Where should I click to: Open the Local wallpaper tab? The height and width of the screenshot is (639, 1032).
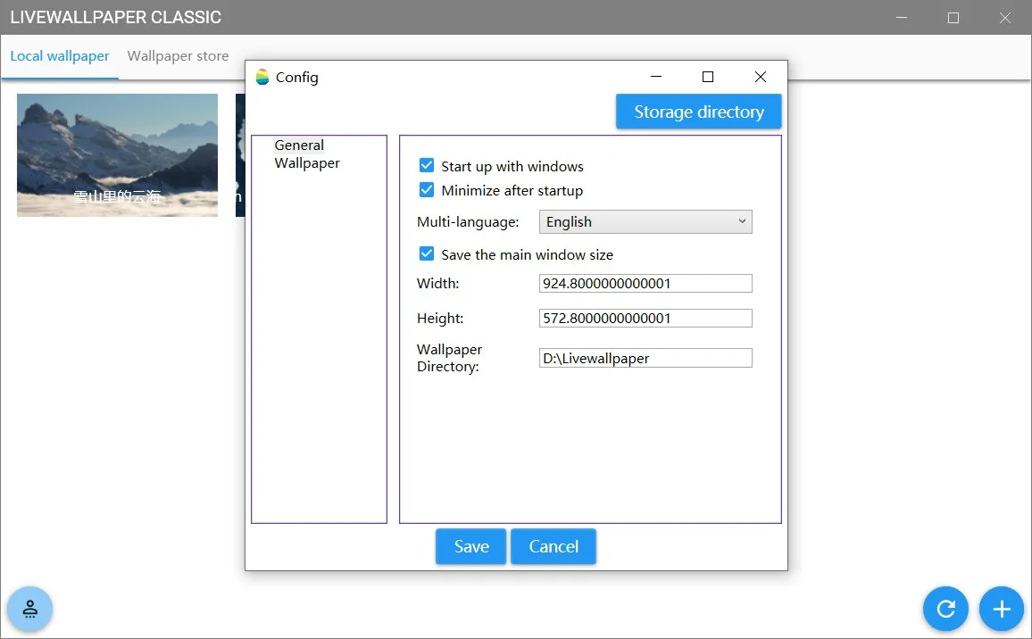pos(60,56)
